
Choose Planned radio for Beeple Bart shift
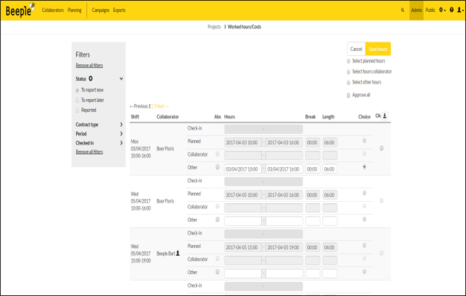click(364, 245)
